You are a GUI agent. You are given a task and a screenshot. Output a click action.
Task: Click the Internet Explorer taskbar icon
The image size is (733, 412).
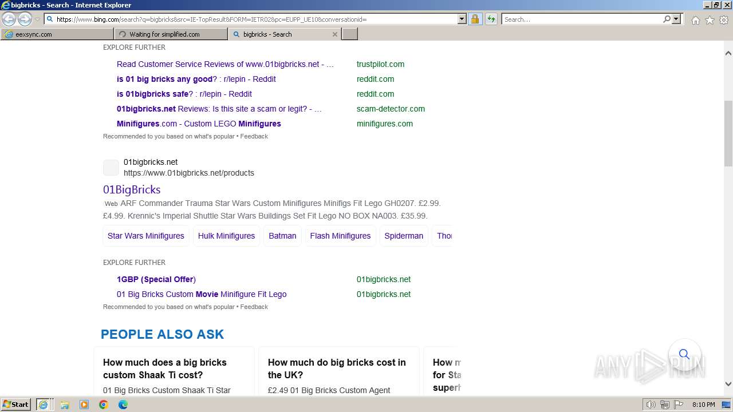pyautogui.click(x=44, y=405)
